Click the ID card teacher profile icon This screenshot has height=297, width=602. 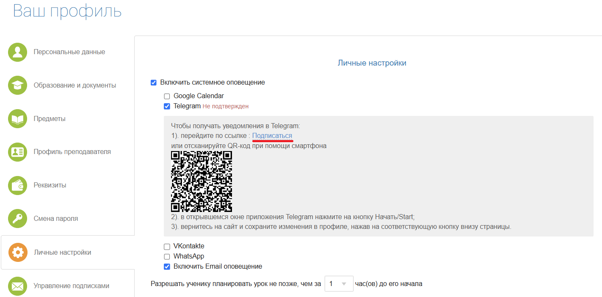(x=17, y=152)
